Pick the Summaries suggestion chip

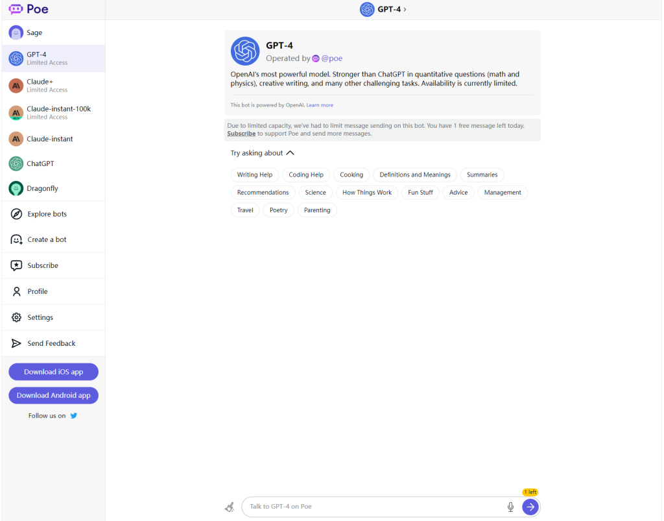(482, 175)
